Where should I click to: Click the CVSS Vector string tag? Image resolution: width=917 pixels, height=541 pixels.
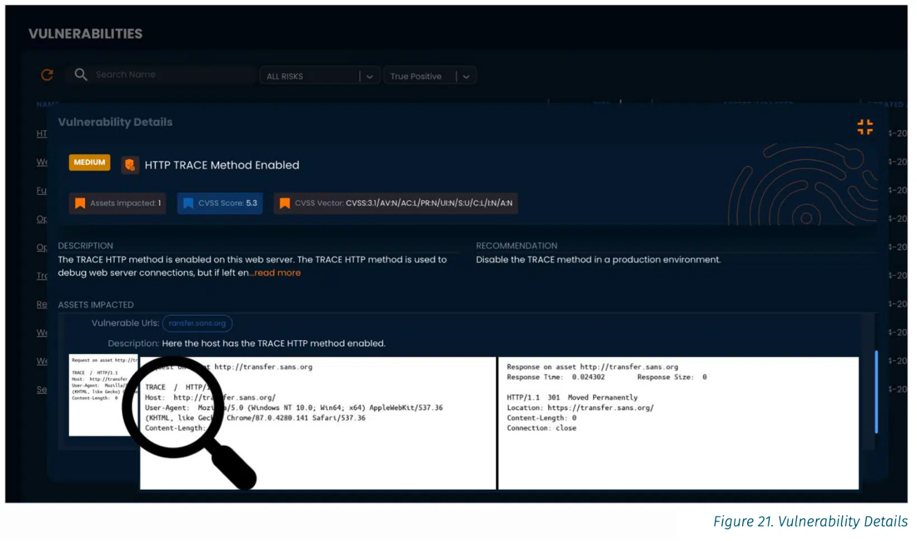click(396, 203)
